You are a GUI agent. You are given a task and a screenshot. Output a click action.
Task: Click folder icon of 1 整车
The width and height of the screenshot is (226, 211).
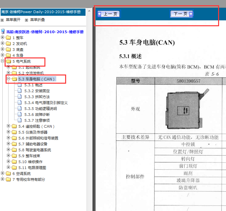point(8,37)
